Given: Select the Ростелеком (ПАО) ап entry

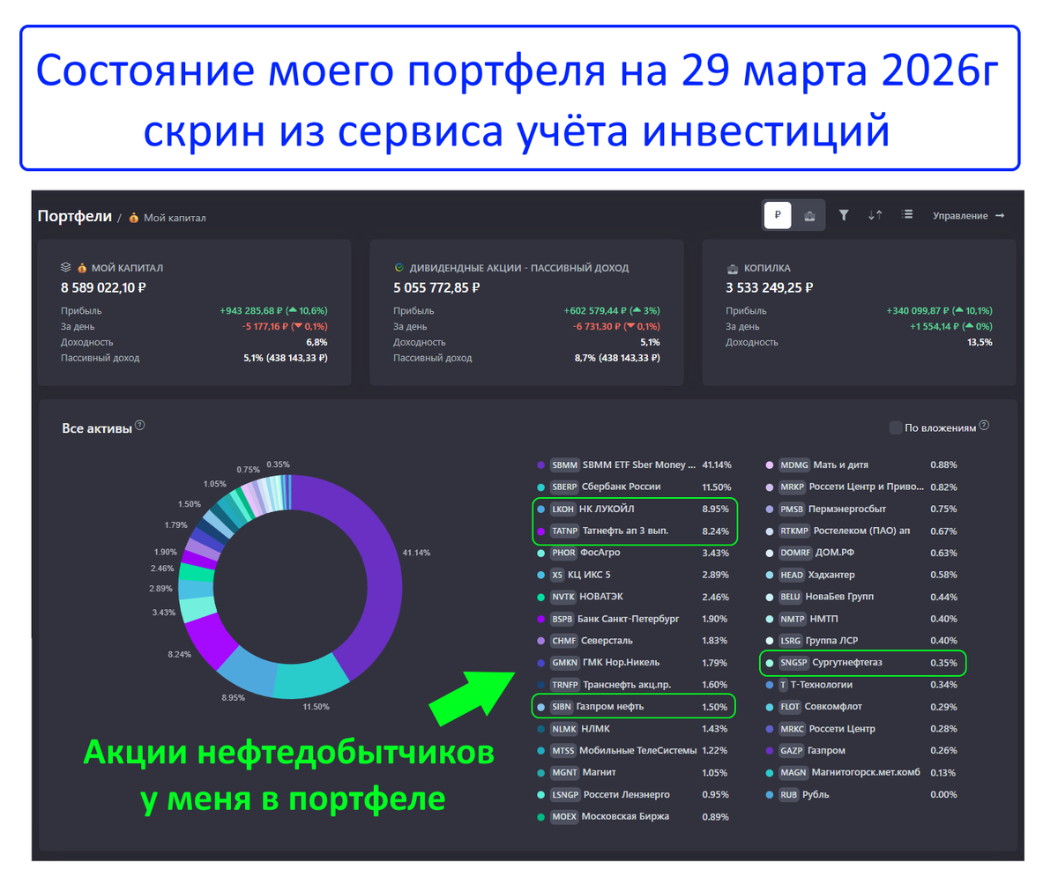Looking at the screenshot, I should [861, 531].
